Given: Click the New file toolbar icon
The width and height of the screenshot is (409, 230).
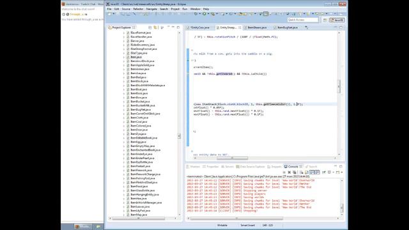Looking at the screenshot, I should (109, 14).
